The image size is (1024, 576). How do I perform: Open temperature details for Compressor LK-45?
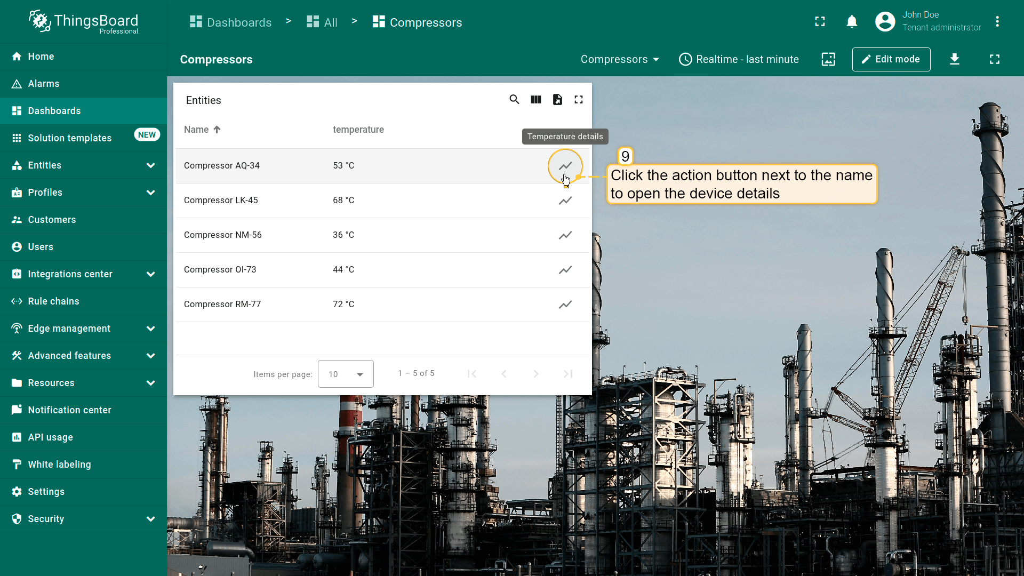[x=565, y=201]
